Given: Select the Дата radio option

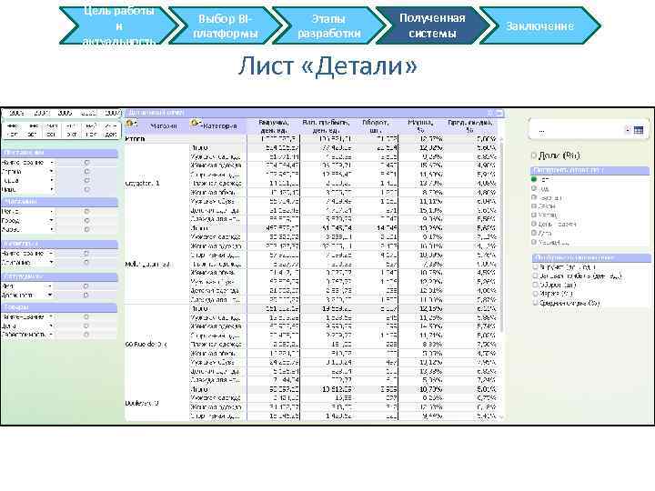Looking at the screenshot, I should click(x=534, y=233).
